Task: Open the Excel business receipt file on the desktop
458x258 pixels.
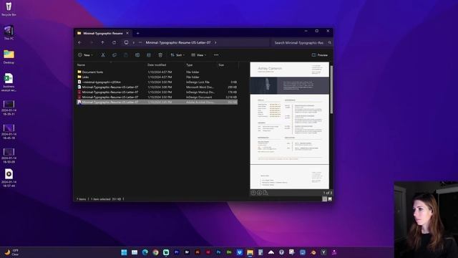Action: 9,82
